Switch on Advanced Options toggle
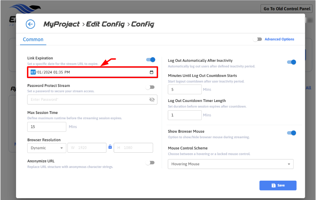This screenshot has width=316, height=200. point(257,39)
